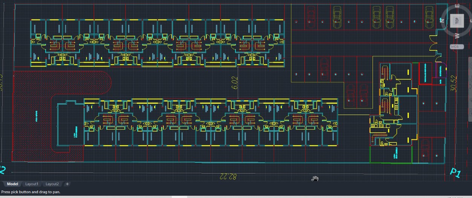Select the cyan P1 point label

(x=455, y=173)
